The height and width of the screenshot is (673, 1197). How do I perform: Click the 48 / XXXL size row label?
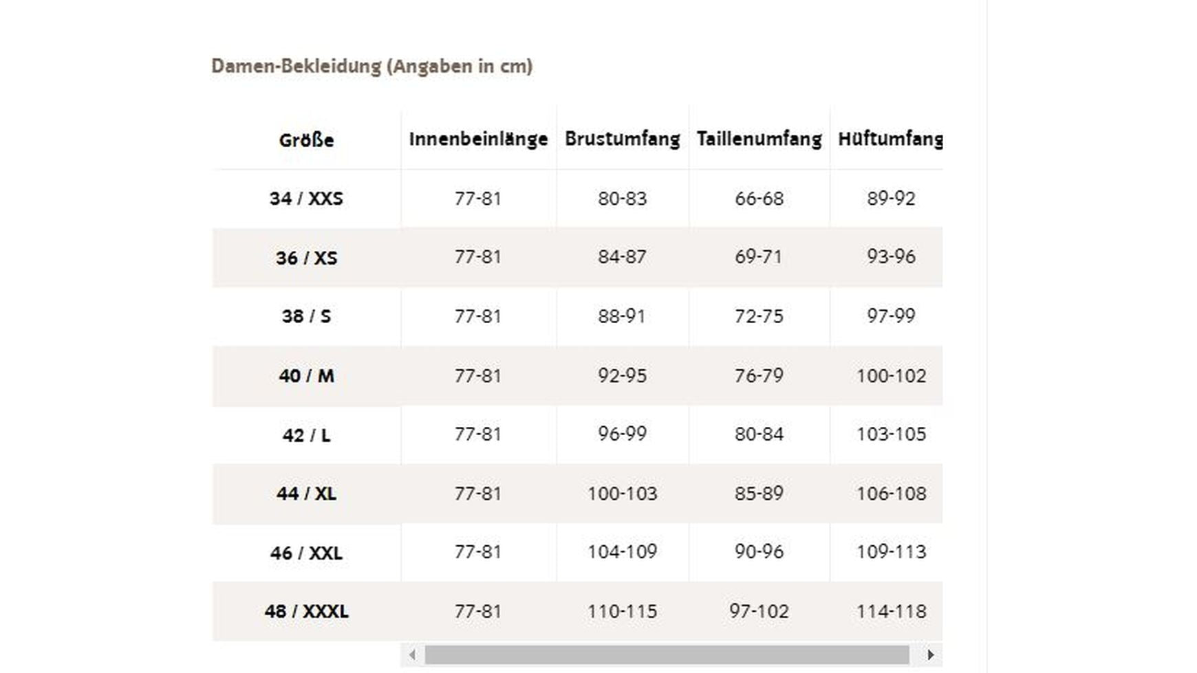pos(306,611)
